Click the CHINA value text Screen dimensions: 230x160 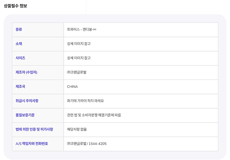click(x=72, y=87)
